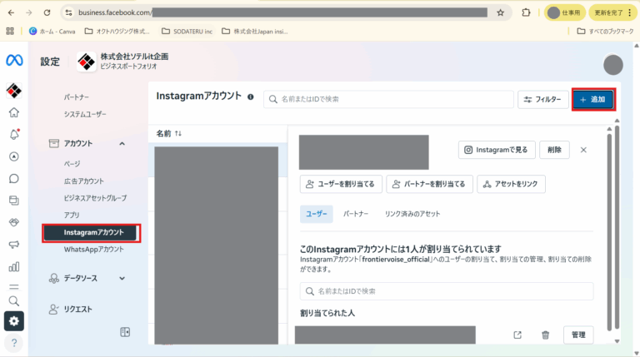Screen dimensions: 640x357
Task: Select WhatsAppアカウント in the sidebar
Action: [93, 249]
